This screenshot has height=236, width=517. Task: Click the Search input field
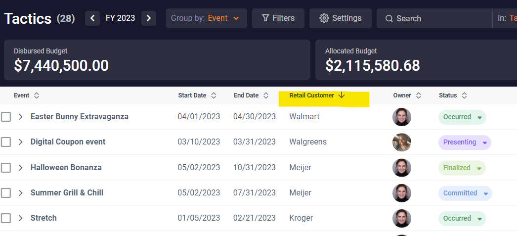pos(435,18)
